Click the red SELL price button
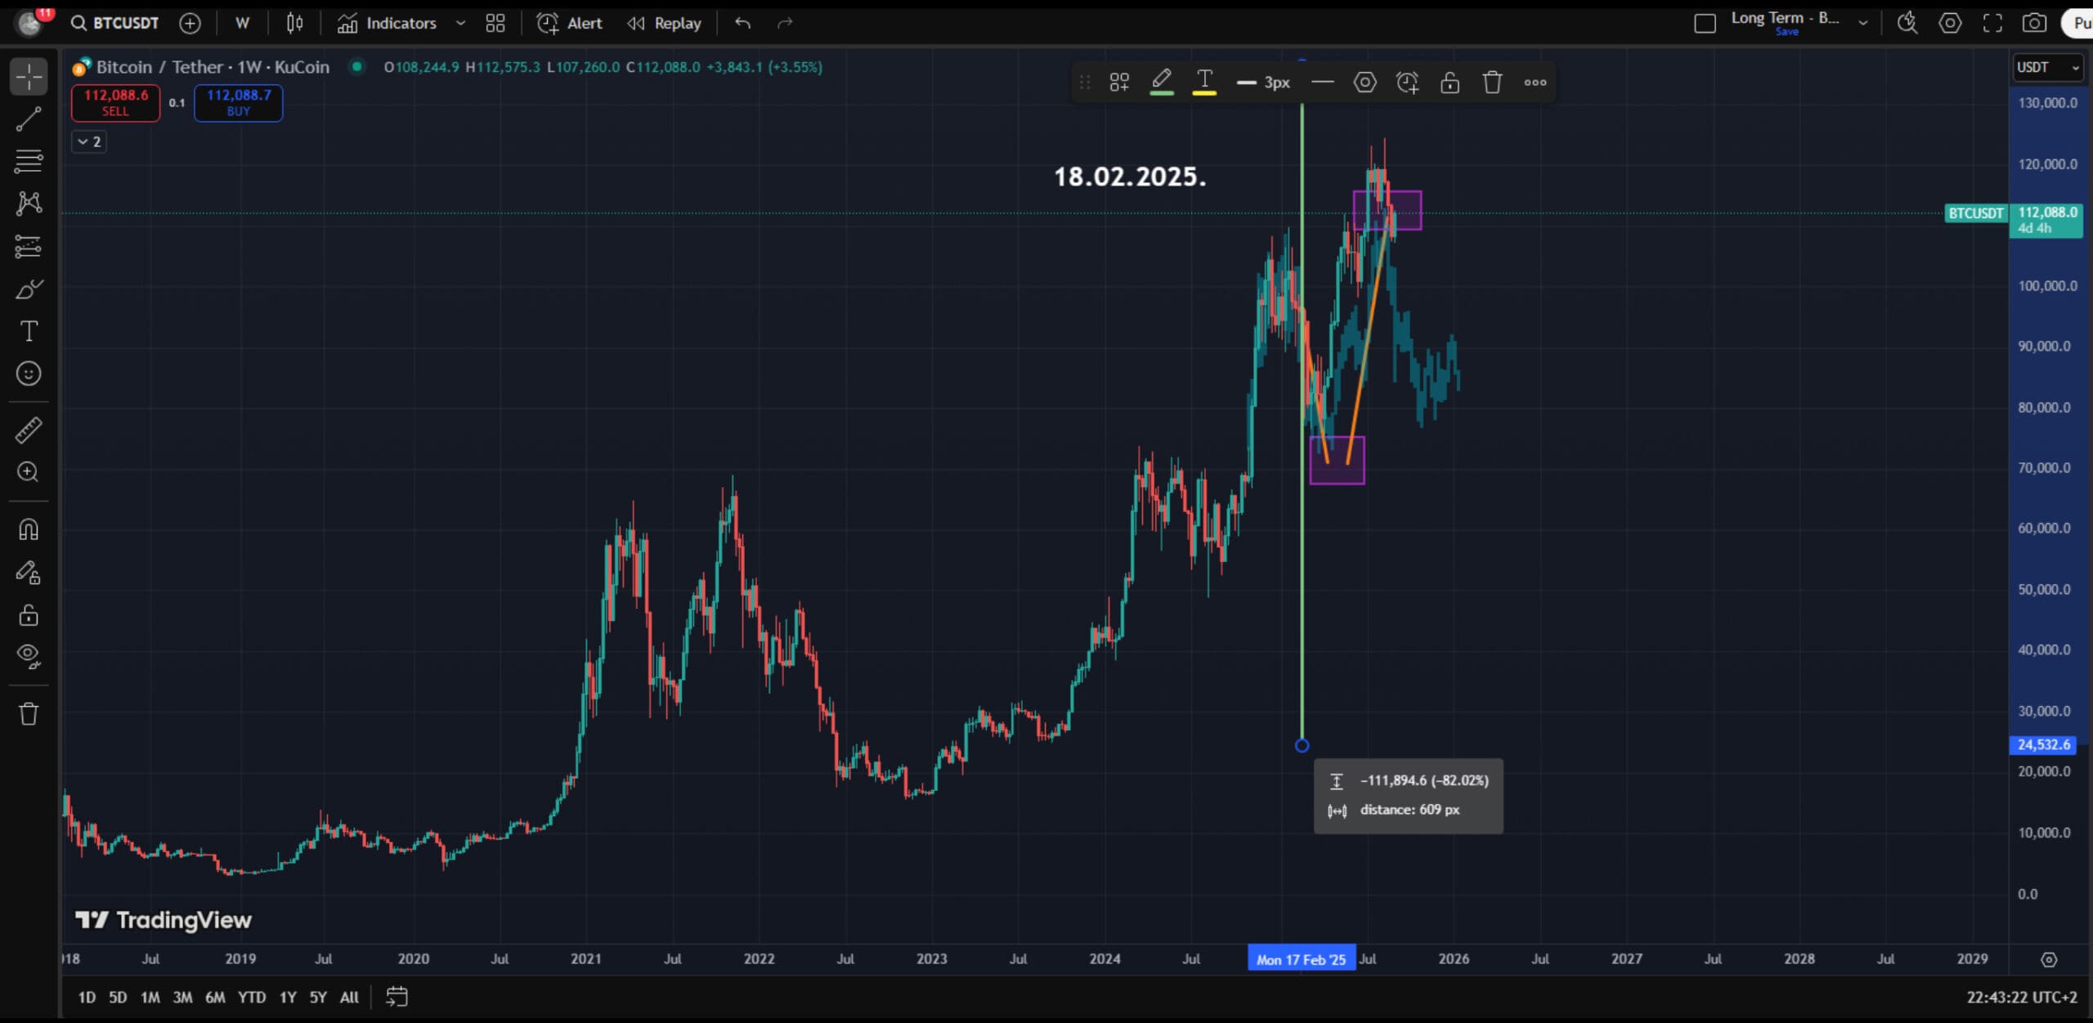2093x1023 pixels. (115, 103)
